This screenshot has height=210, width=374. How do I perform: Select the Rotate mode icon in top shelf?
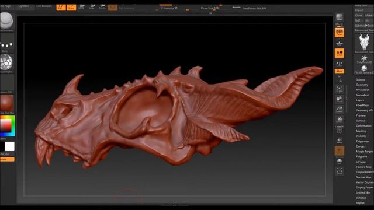pos(102,6)
